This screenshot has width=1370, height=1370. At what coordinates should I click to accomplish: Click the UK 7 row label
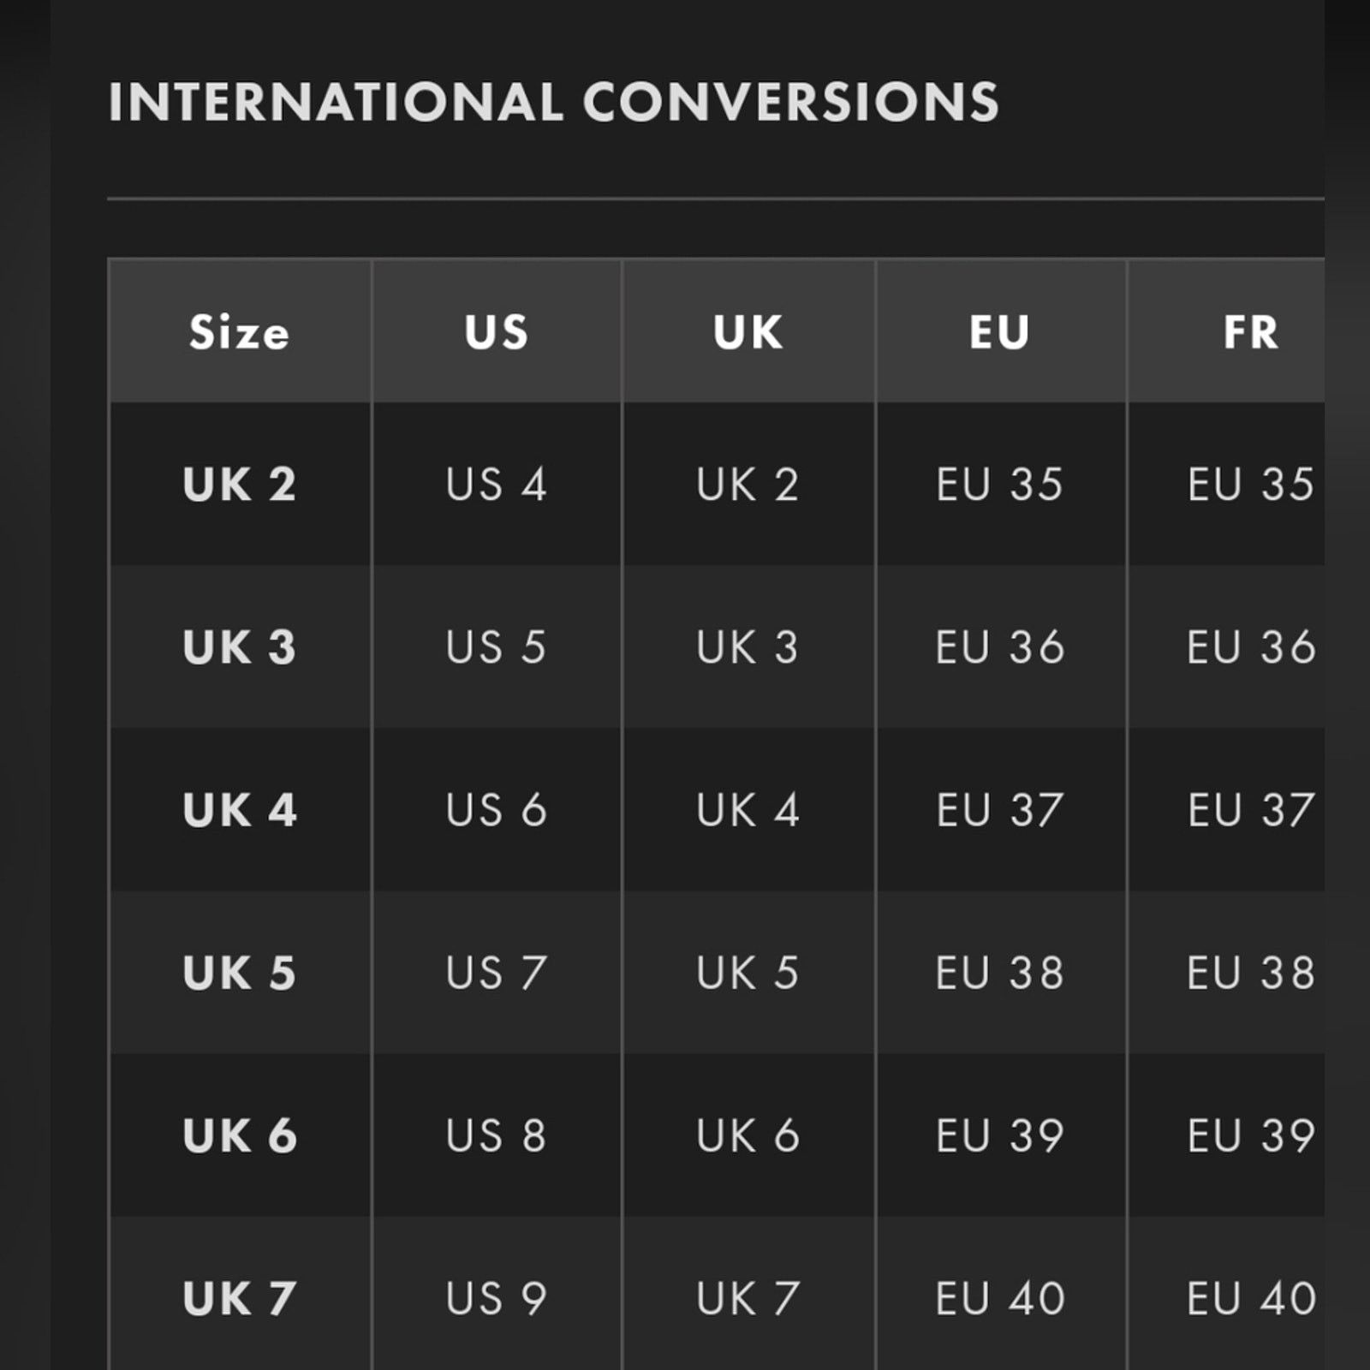click(x=240, y=1298)
